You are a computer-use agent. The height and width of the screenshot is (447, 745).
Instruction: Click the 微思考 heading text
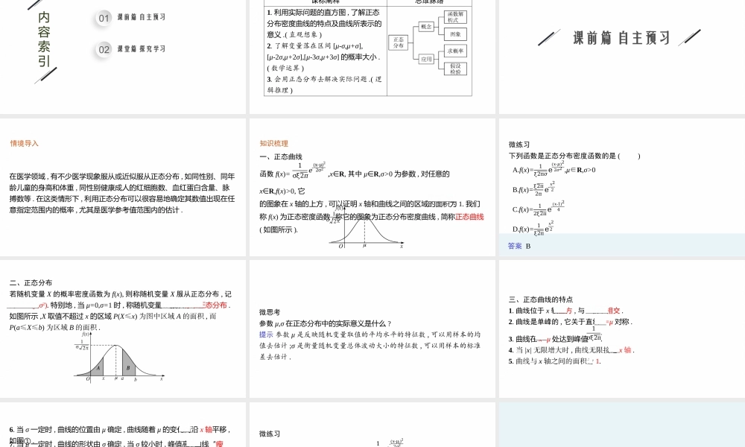[270, 312]
